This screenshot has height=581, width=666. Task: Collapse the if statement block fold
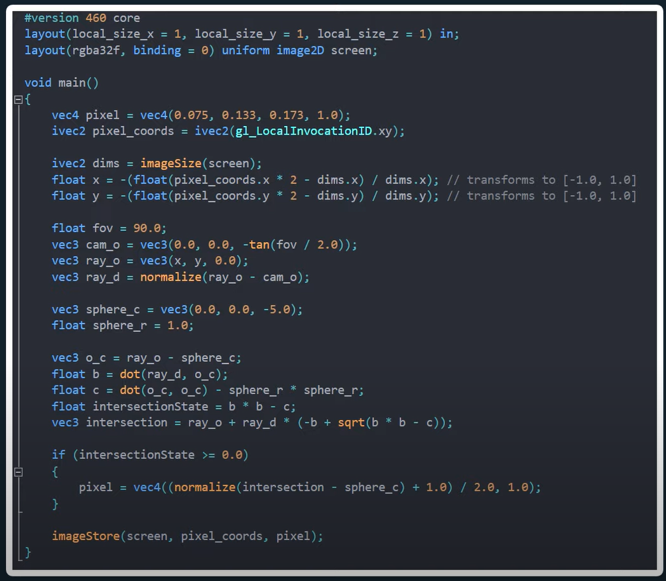click(19, 471)
